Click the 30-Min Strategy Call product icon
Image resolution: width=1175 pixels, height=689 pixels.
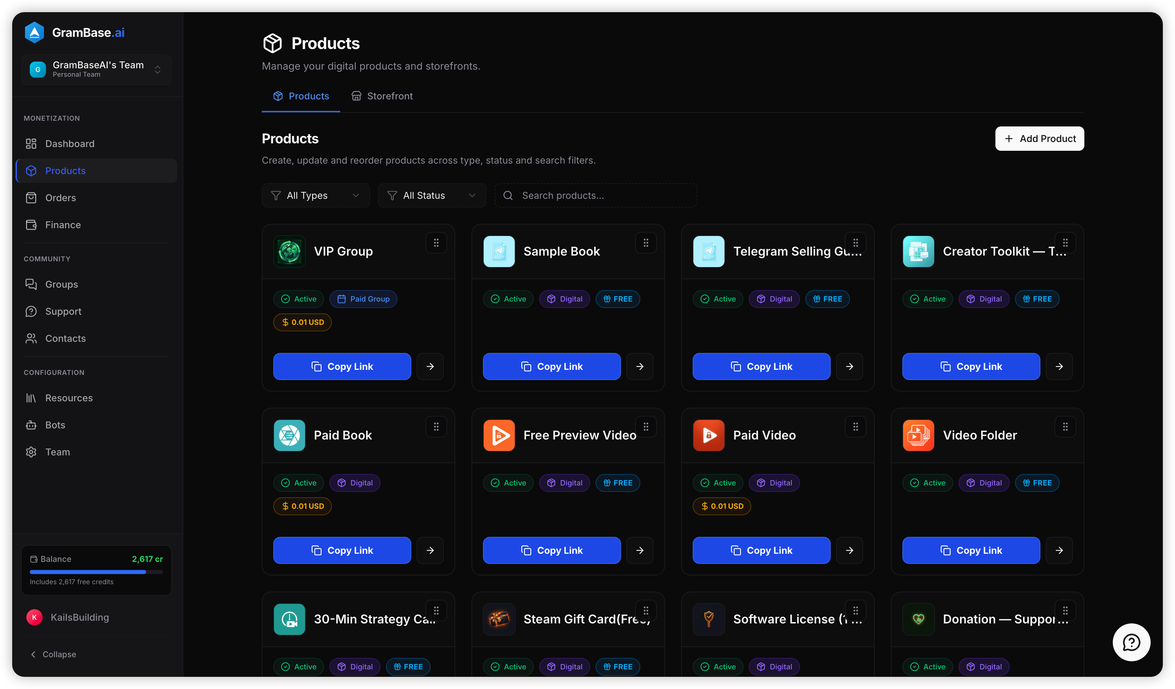289,620
